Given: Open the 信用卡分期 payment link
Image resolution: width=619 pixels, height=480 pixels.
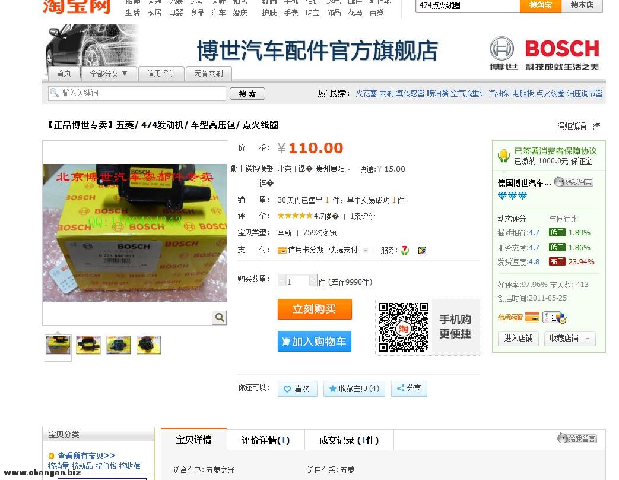Looking at the screenshot, I should [x=306, y=250].
